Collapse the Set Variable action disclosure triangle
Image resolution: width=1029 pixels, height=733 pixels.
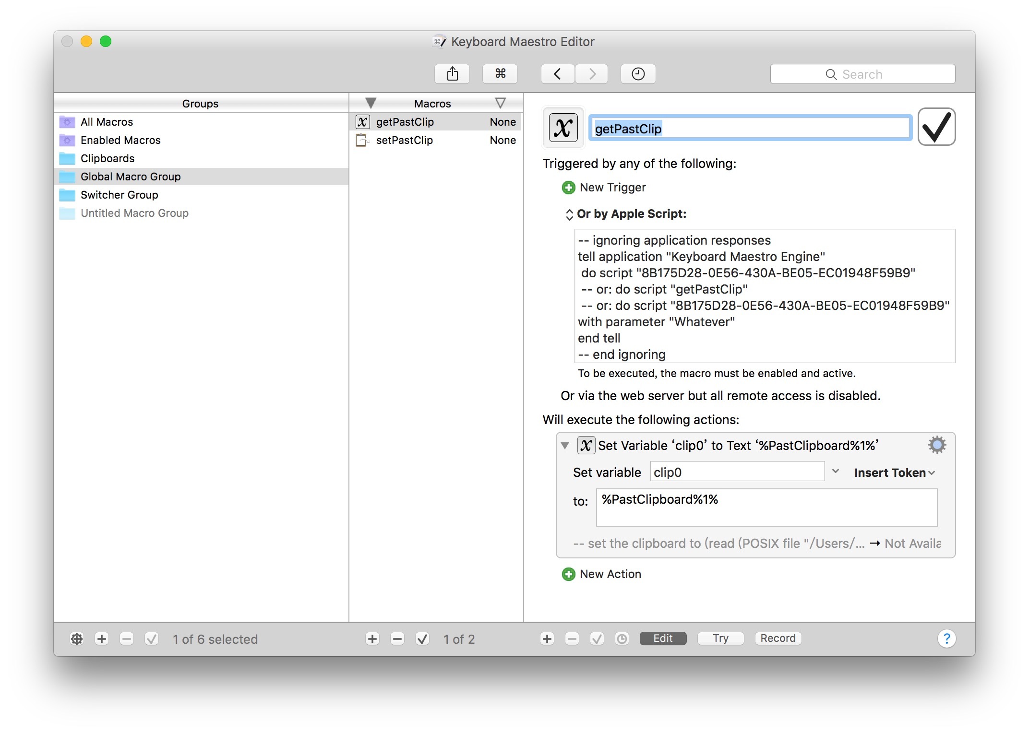pyautogui.click(x=565, y=446)
